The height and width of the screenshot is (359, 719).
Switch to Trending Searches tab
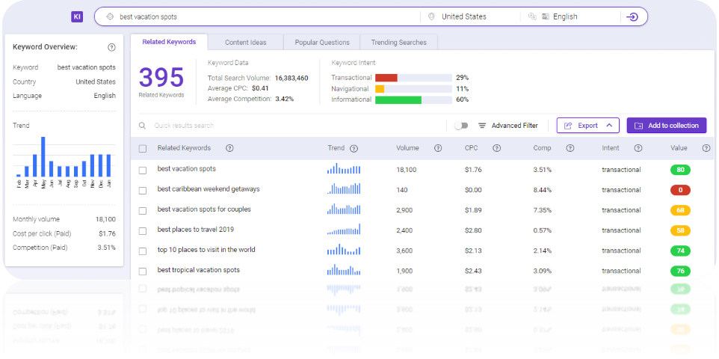coord(399,42)
